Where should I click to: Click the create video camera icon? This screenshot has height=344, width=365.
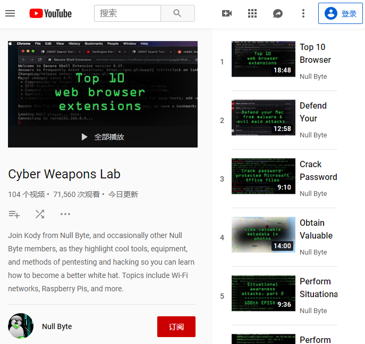tap(227, 13)
